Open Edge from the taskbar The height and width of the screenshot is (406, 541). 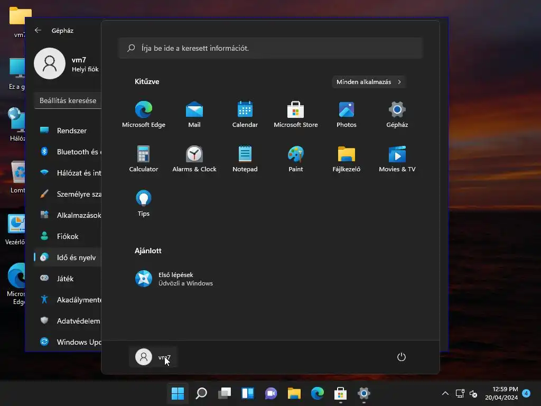coord(318,393)
